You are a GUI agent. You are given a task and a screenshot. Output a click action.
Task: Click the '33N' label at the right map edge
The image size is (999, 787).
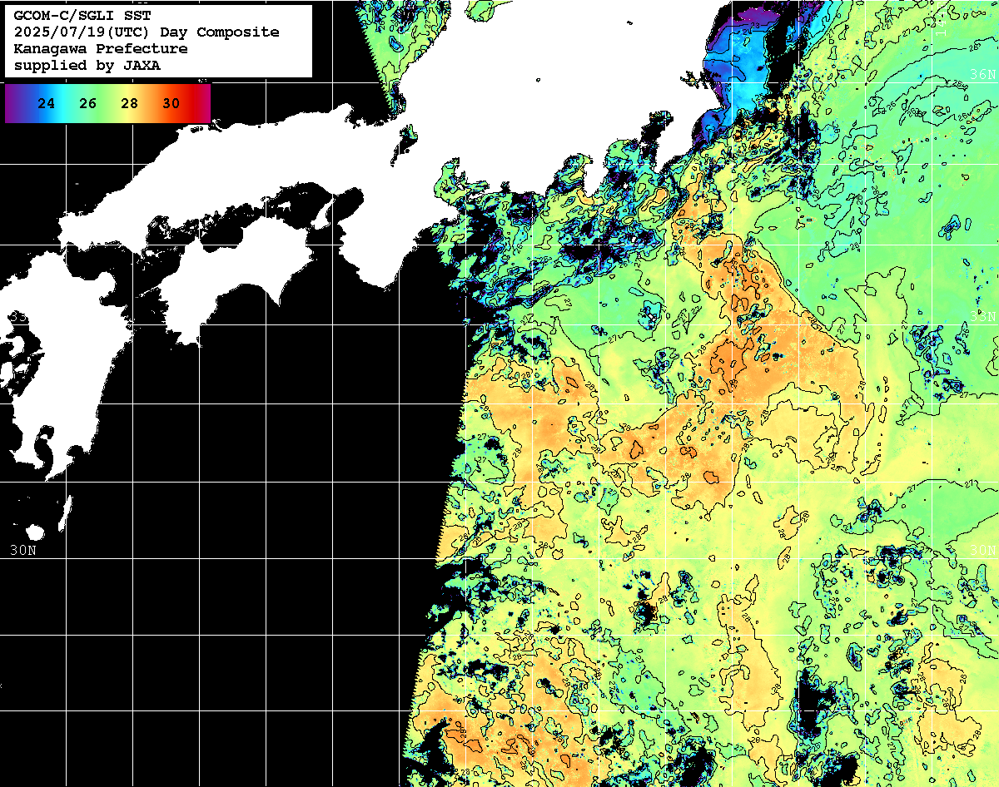[x=983, y=317]
